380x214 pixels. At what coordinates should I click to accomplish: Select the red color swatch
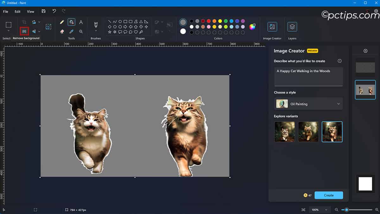click(x=209, y=21)
